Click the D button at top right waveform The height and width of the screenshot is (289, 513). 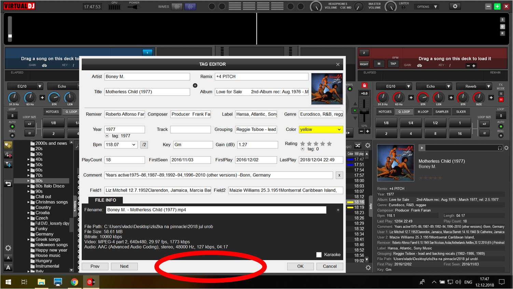tap(502, 26)
